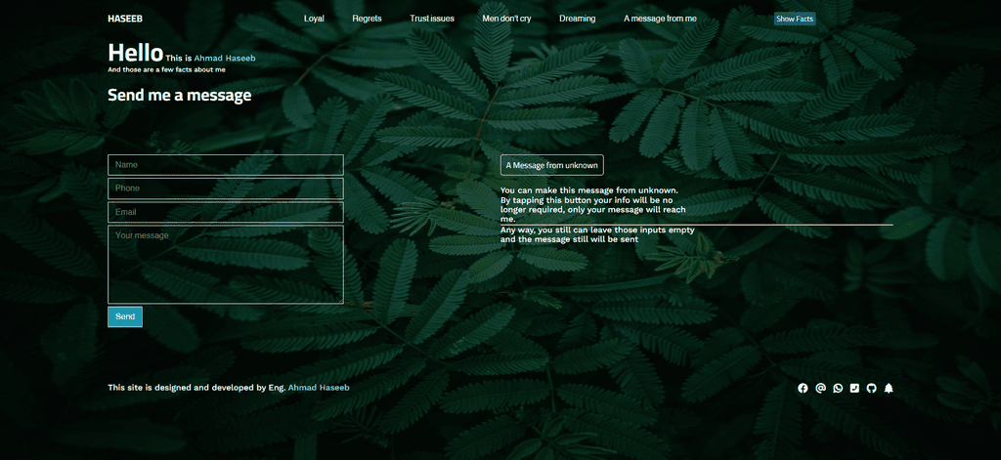Focus the Name input field

(226, 165)
